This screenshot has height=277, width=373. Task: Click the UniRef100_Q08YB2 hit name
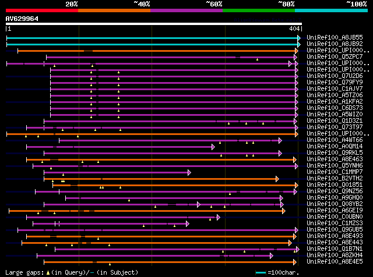click(x=335, y=204)
